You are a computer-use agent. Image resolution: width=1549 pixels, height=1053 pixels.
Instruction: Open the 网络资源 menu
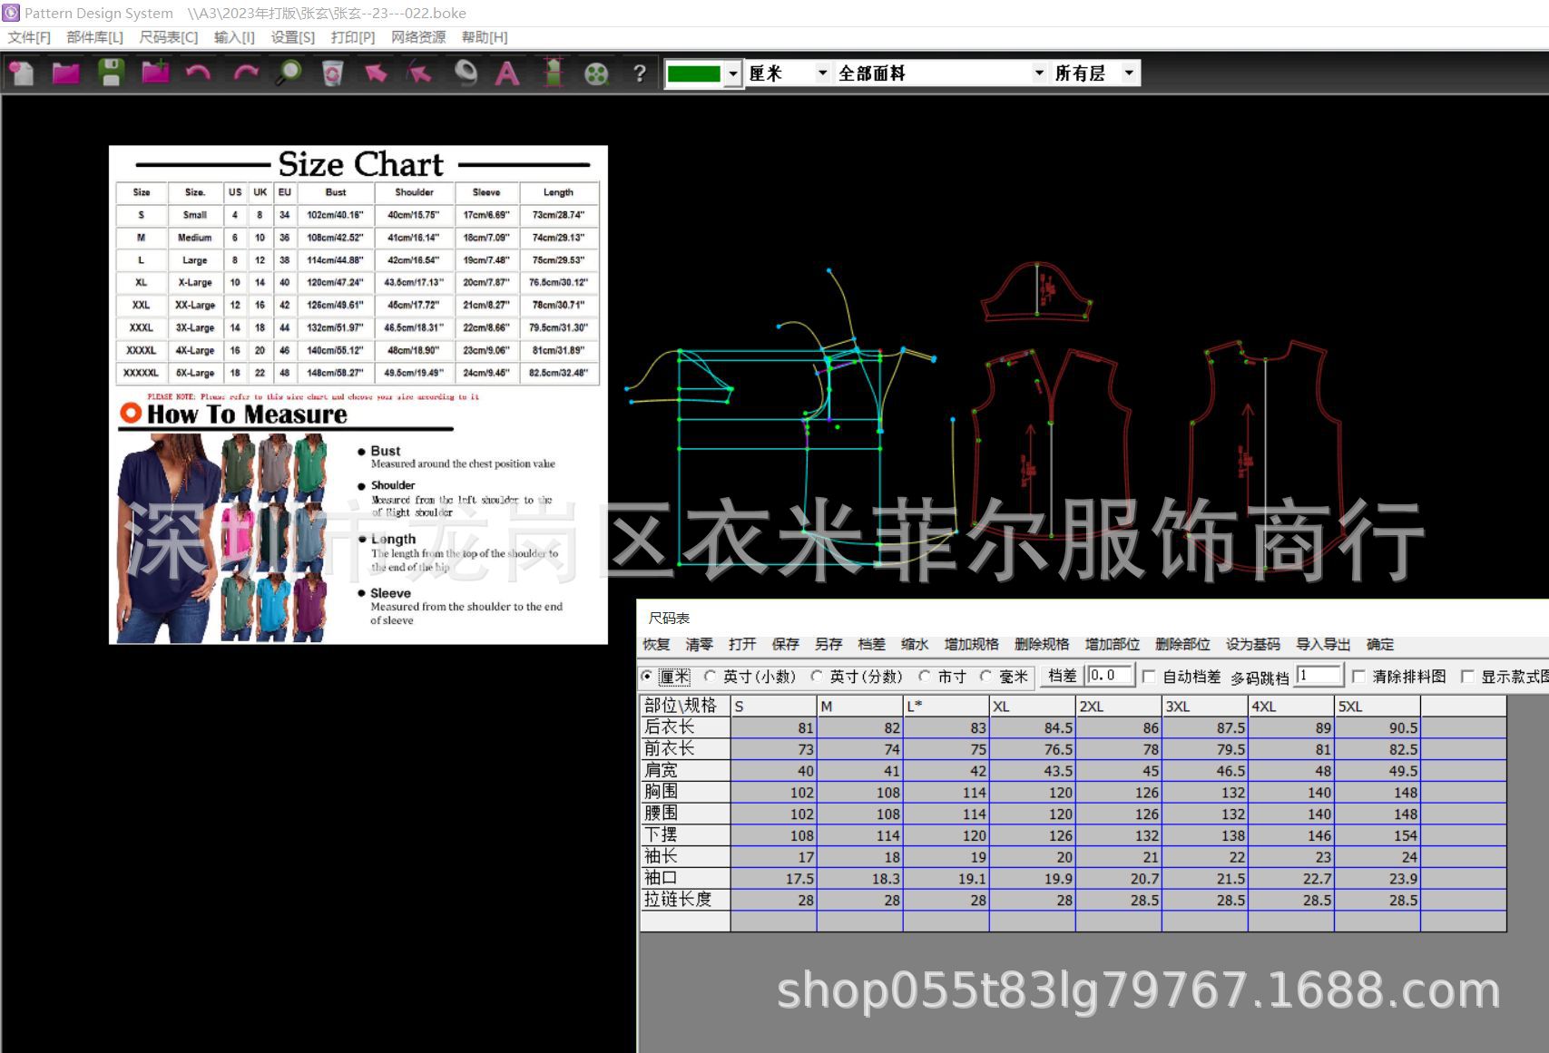418,37
